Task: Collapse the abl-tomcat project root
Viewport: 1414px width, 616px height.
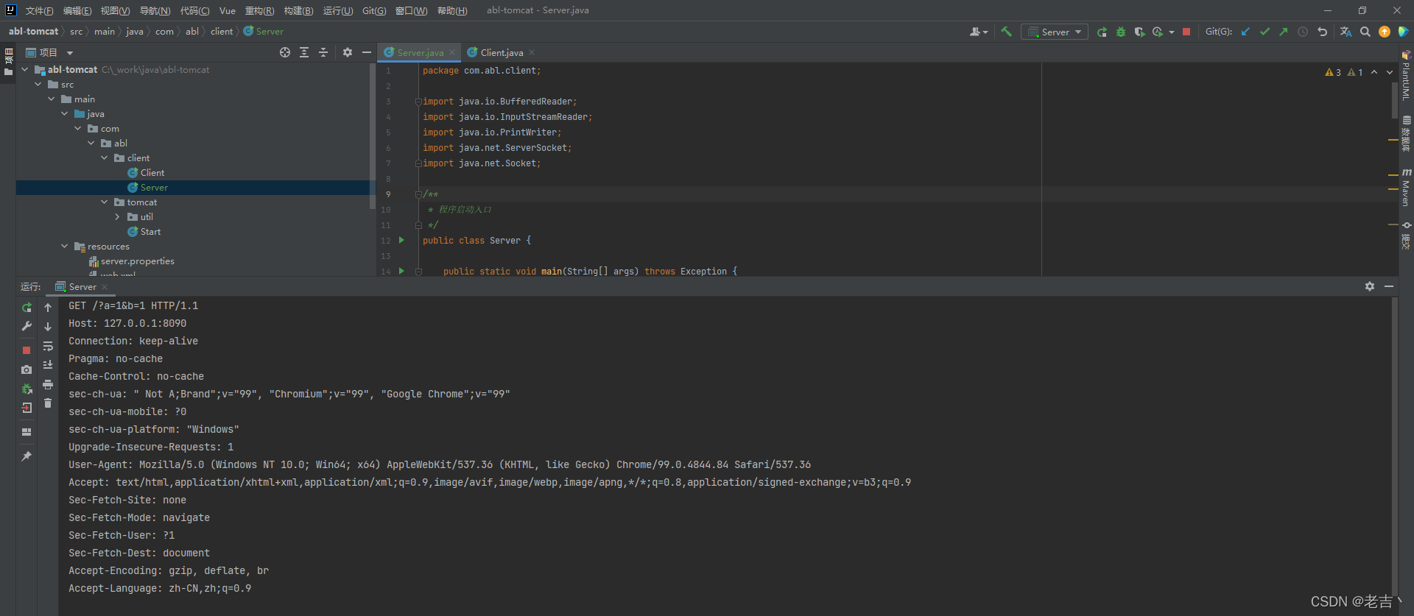Action: coord(25,70)
